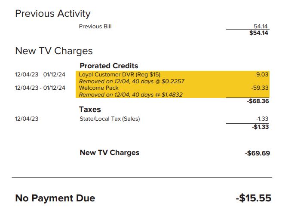
Task: Select the -$69.69 new charges total
Action: coord(257,153)
